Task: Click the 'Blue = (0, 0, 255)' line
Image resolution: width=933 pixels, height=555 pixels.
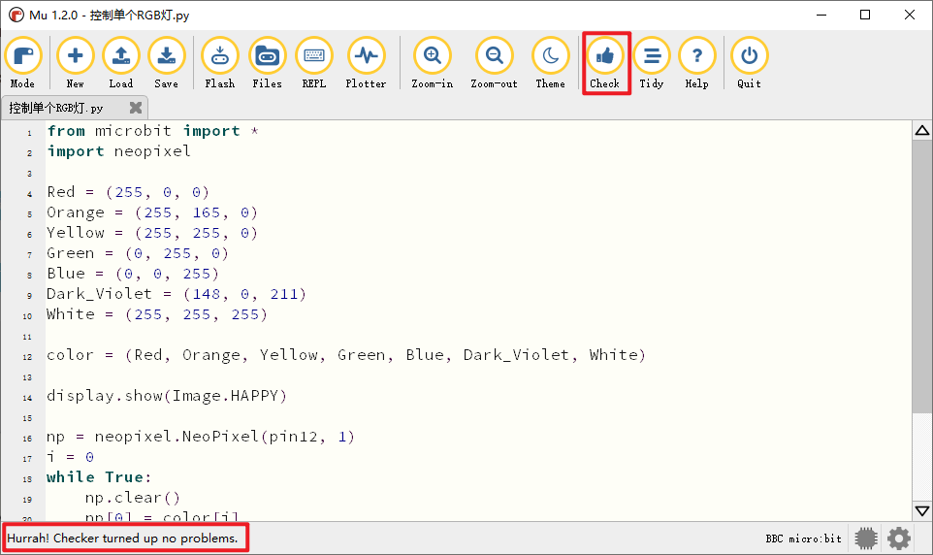Action: pos(133,274)
